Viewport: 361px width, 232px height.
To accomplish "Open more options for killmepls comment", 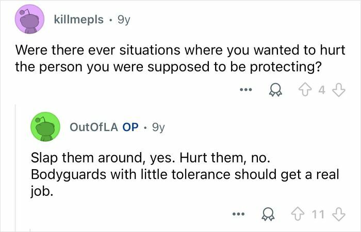I will (x=246, y=89).
